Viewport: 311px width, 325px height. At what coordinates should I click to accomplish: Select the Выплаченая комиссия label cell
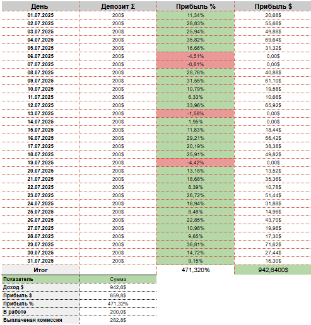click(40, 320)
